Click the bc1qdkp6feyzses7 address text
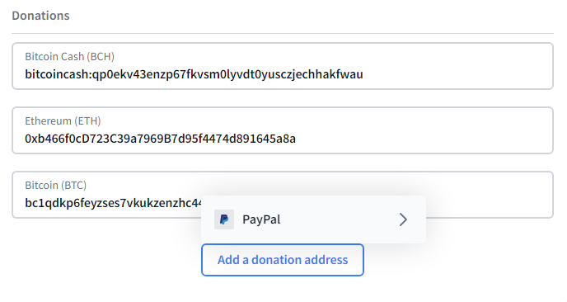The width and height of the screenshot is (567, 302). (113, 203)
